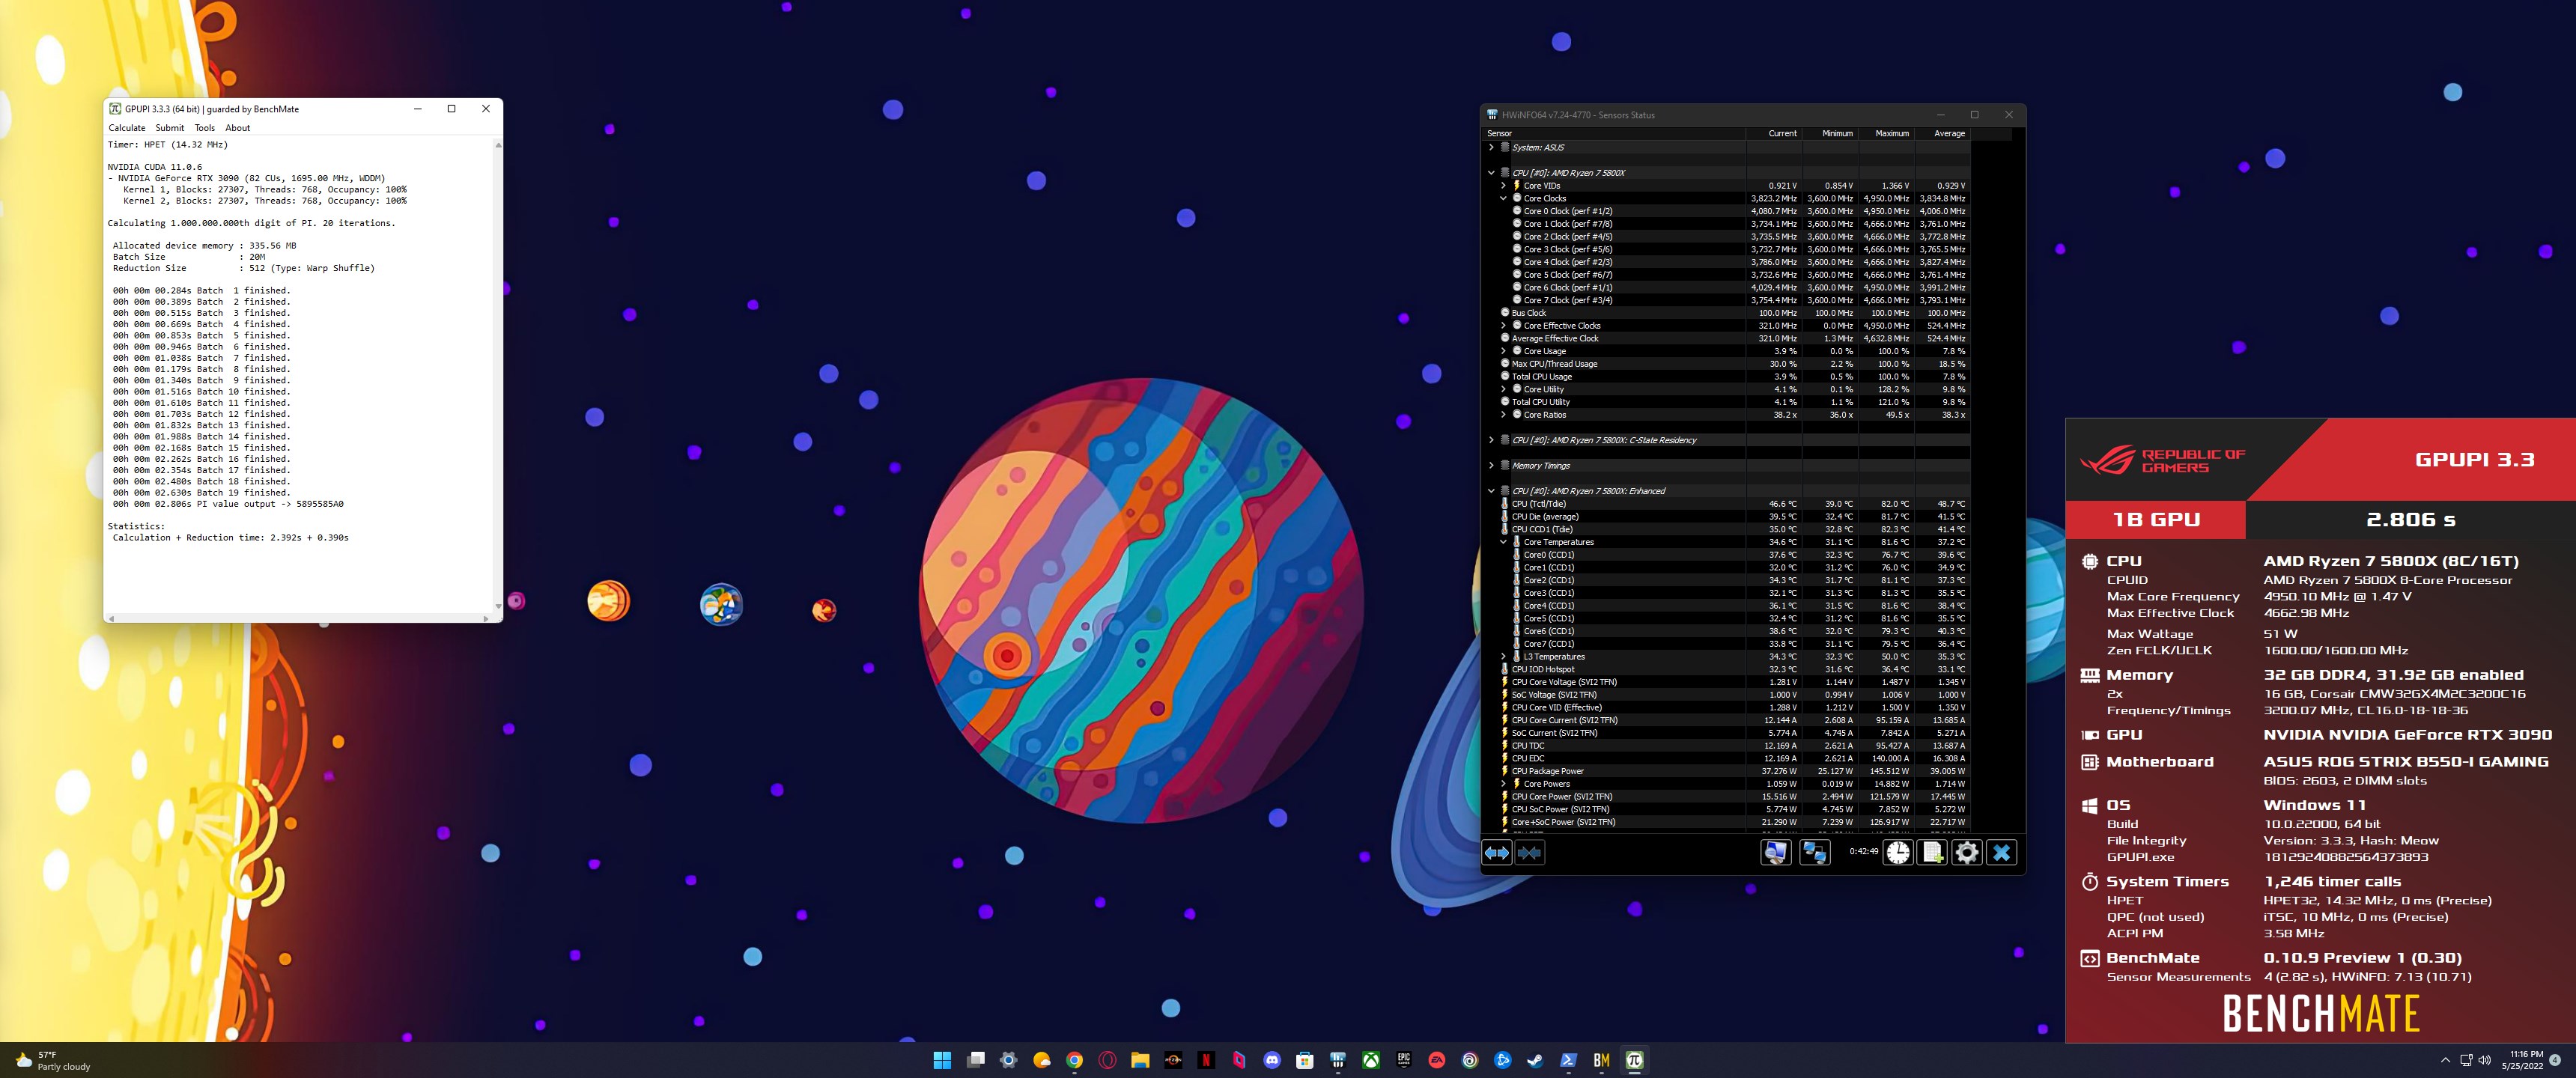Click notification count badge in tray
Image resolution: width=2576 pixels, height=1078 pixels.
(x=2555, y=1060)
